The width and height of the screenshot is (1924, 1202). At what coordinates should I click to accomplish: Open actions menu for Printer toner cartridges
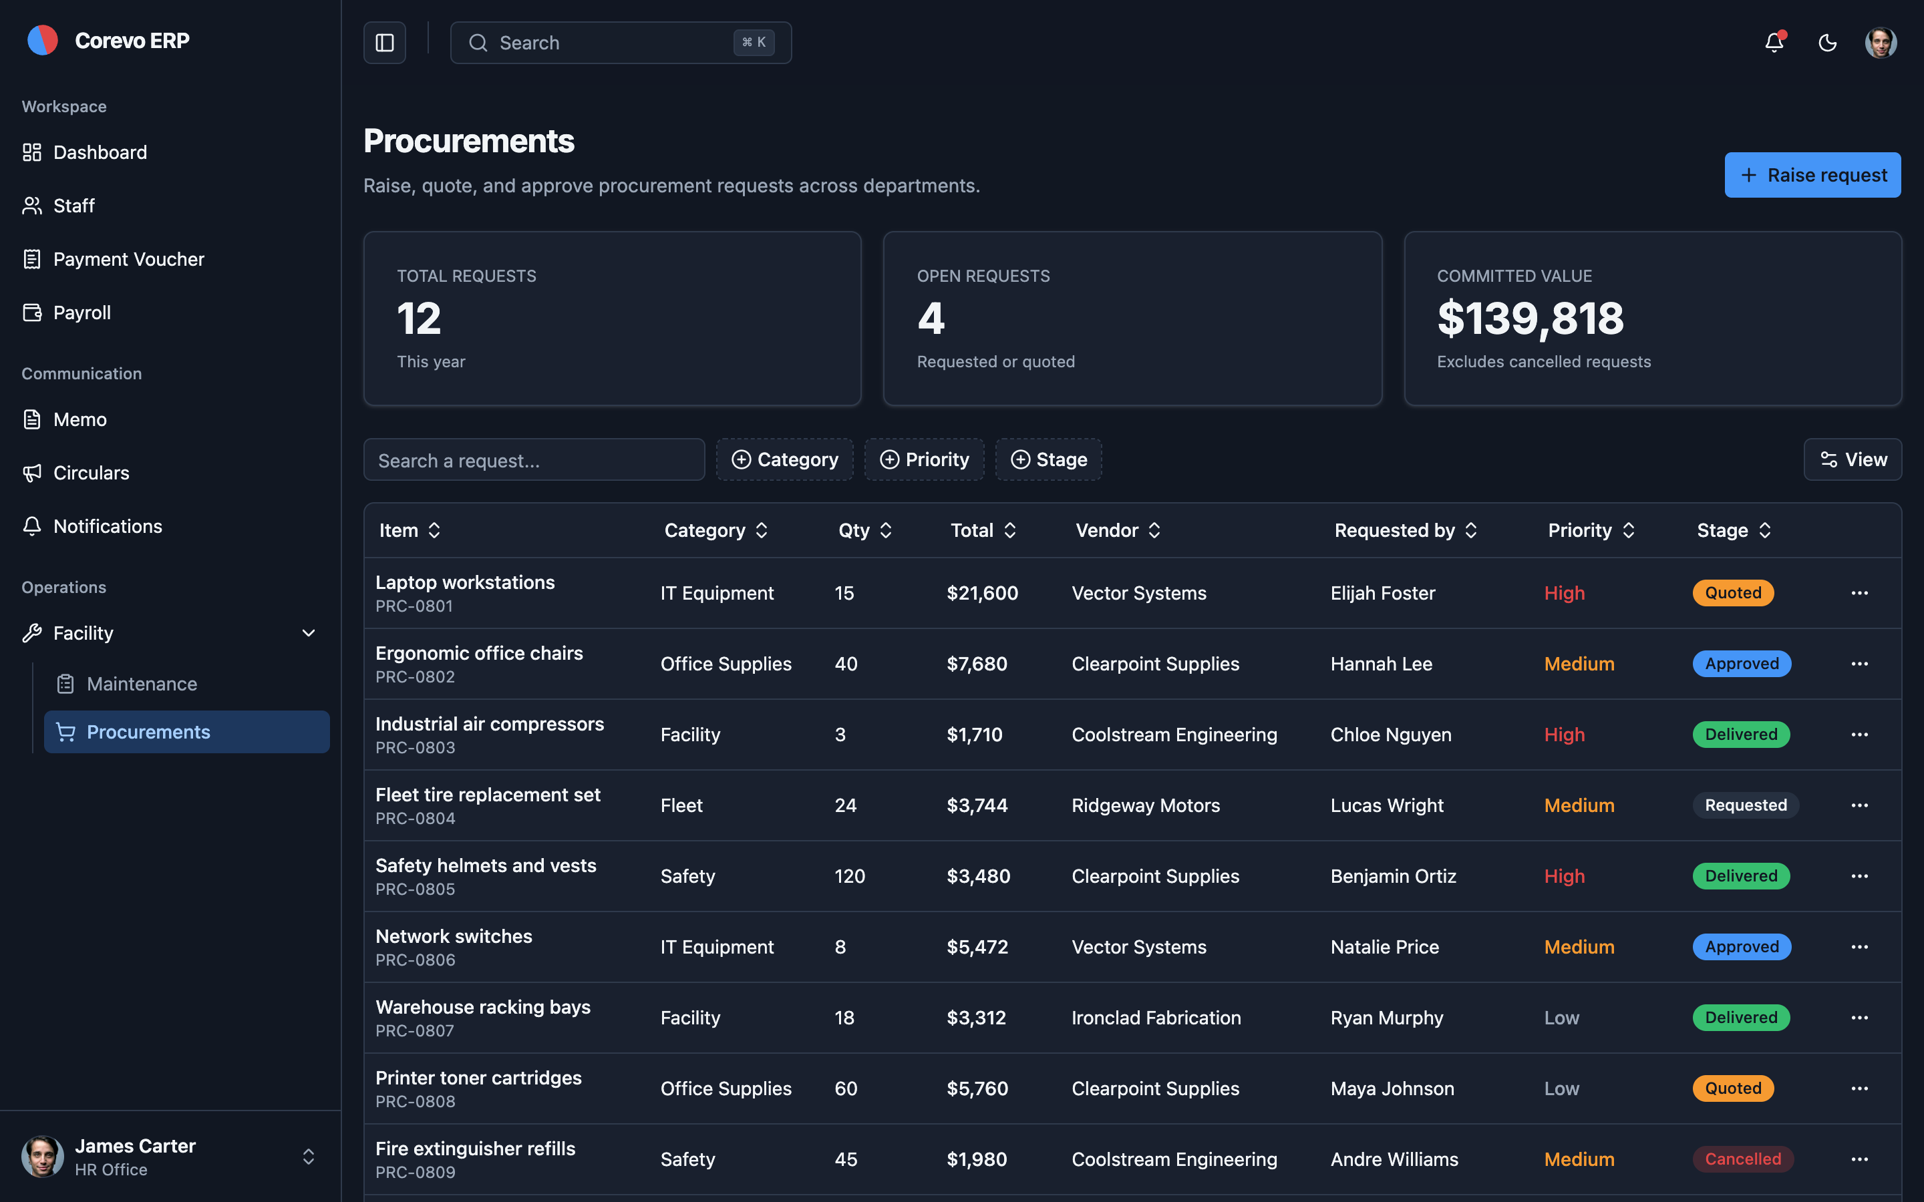[1859, 1088]
